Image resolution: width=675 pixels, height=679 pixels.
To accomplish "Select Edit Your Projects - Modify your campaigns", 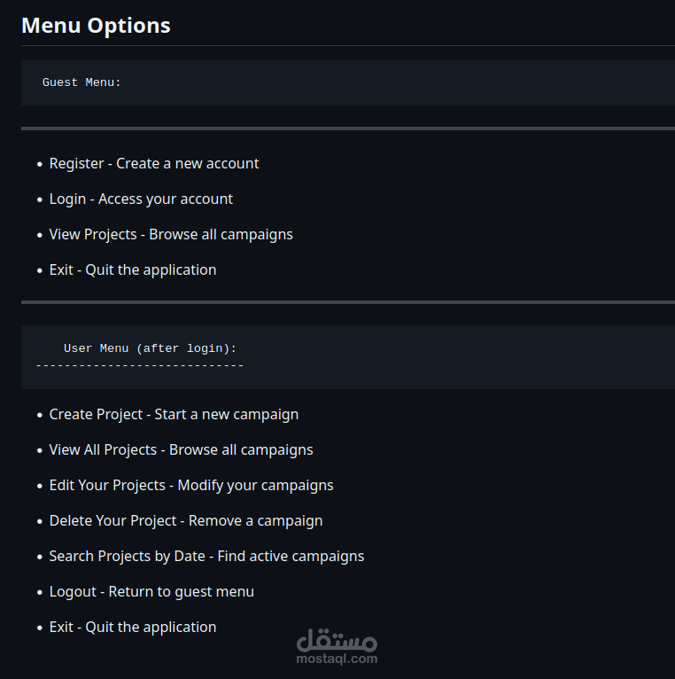I will 191,486.
